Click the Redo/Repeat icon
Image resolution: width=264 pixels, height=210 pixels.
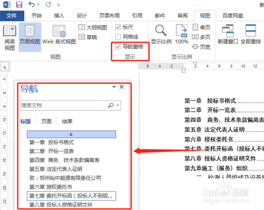(49, 5)
